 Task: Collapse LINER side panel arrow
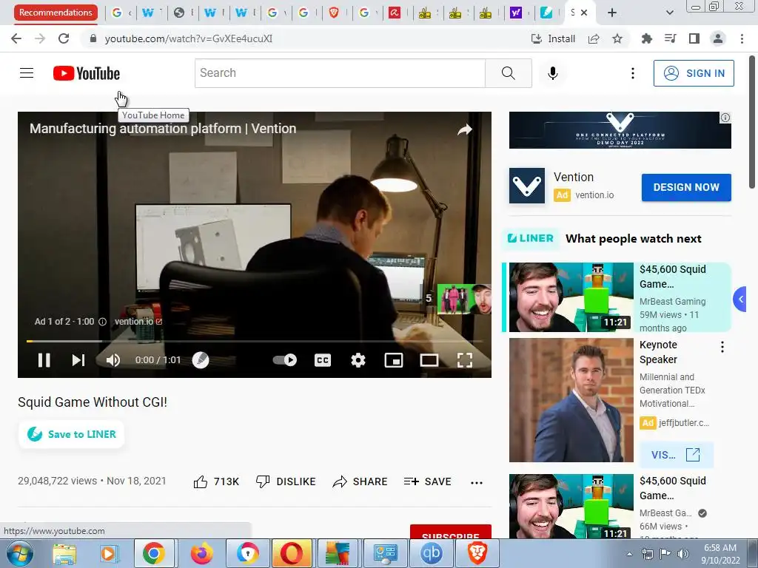tap(740, 300)
